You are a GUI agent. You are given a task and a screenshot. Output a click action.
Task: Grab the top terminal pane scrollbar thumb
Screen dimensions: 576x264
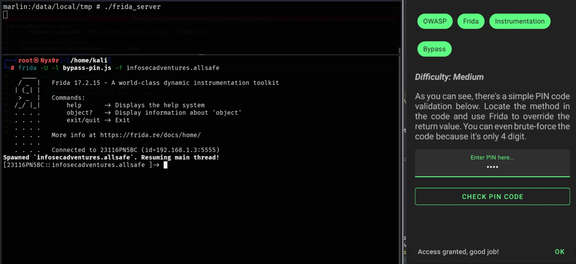pos(399,50)
